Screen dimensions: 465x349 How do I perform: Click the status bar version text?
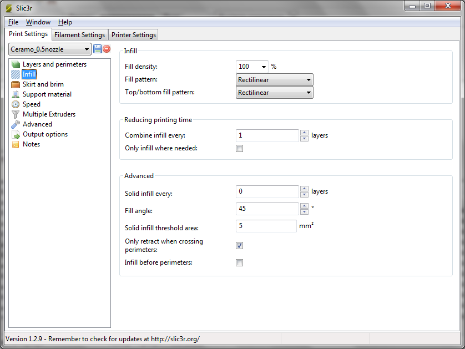pos(103,339)
